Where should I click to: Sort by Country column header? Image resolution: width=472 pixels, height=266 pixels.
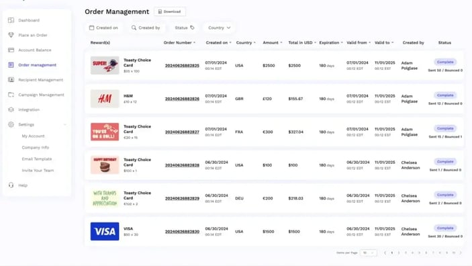246,42
